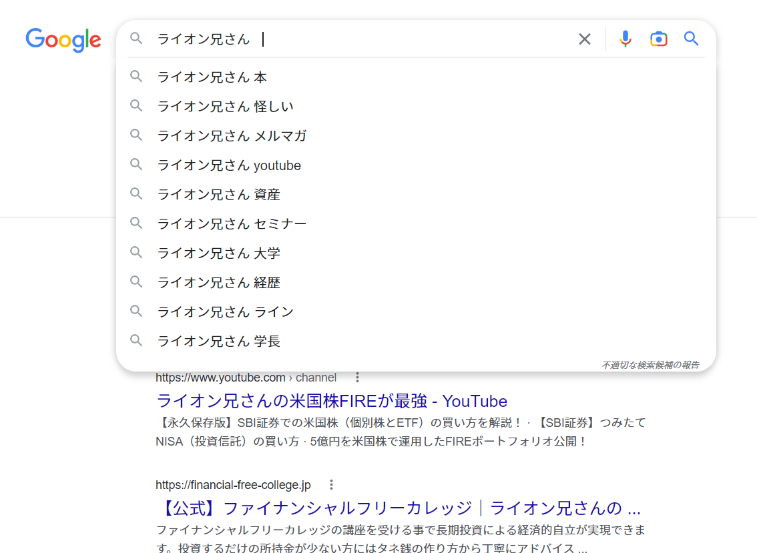The width and height of the screenshot is (757, 553).
Task: Select suggestion ライオン兄さん セミナー
Action: coord(416,224)
